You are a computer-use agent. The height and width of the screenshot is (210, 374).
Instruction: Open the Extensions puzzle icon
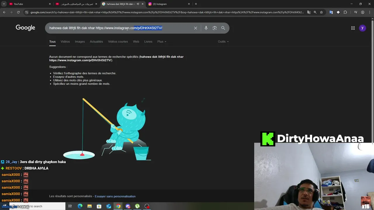tap(345, 12)
